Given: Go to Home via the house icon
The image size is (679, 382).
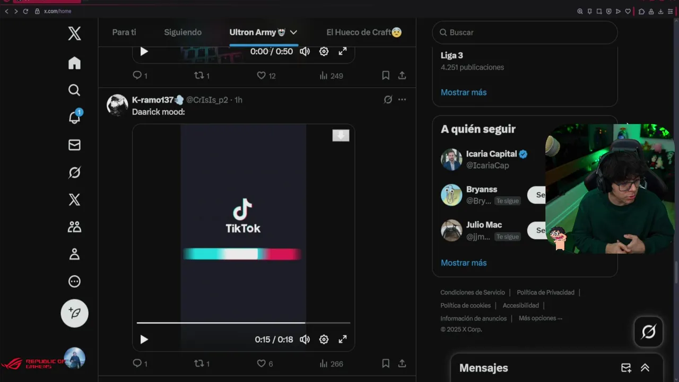Looking at the screenshot, I should pos(74,63).
